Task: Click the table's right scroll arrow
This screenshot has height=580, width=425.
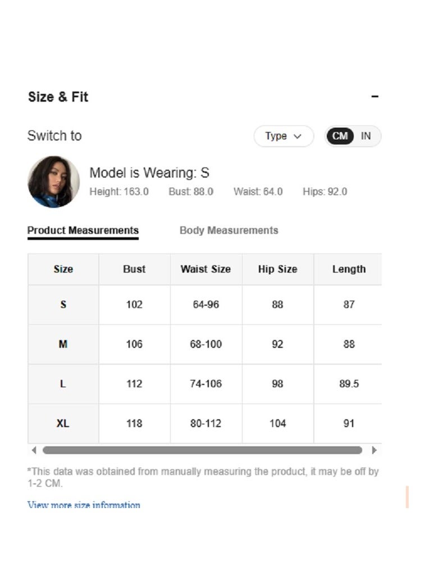Action: pos(374,450)
